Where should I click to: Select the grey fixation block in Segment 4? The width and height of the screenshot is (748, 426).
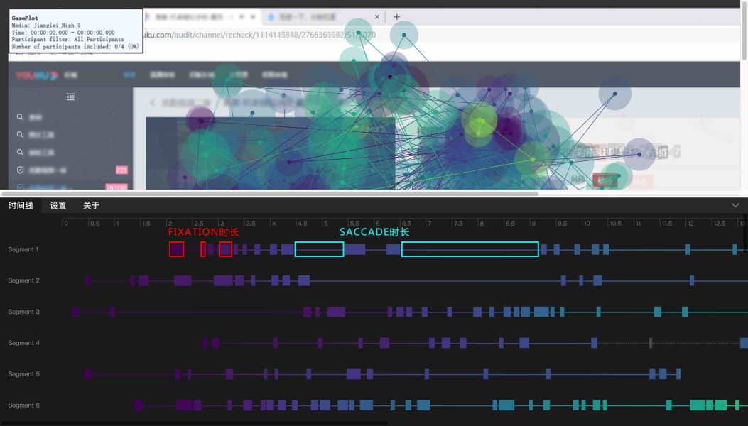650,343
